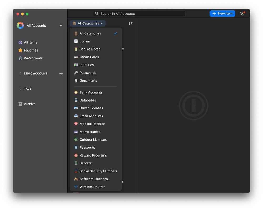Collapse the All Categories dropdown button
The height and width of the screenshot is (210, 263).
[x=88, y=23]
